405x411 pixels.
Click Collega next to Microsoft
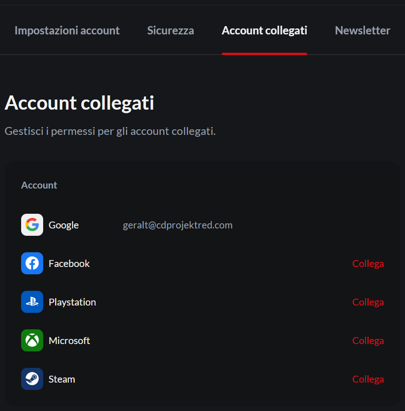pos(368,341)
